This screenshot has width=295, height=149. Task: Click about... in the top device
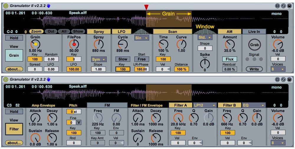tap(14, 69)
